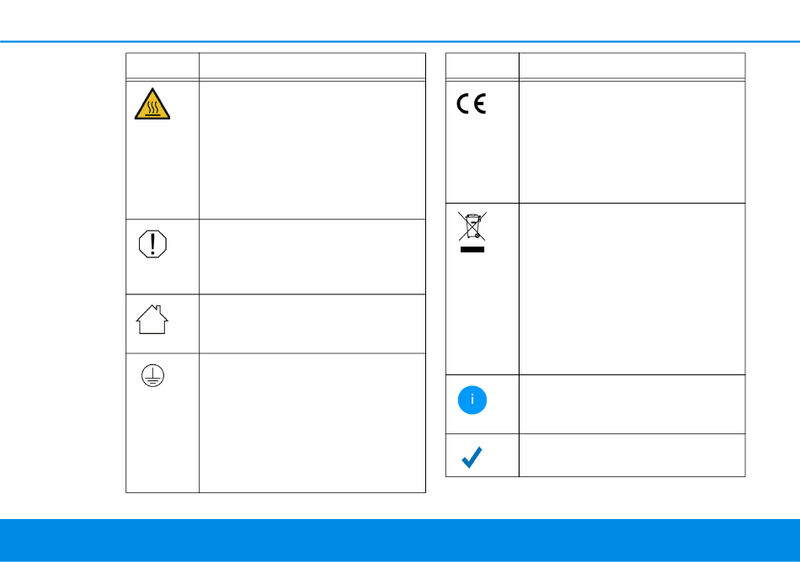Select the large cell beside crossed-out bin
The height and width of the screenshot is (562, 800).
coord(632,289)
